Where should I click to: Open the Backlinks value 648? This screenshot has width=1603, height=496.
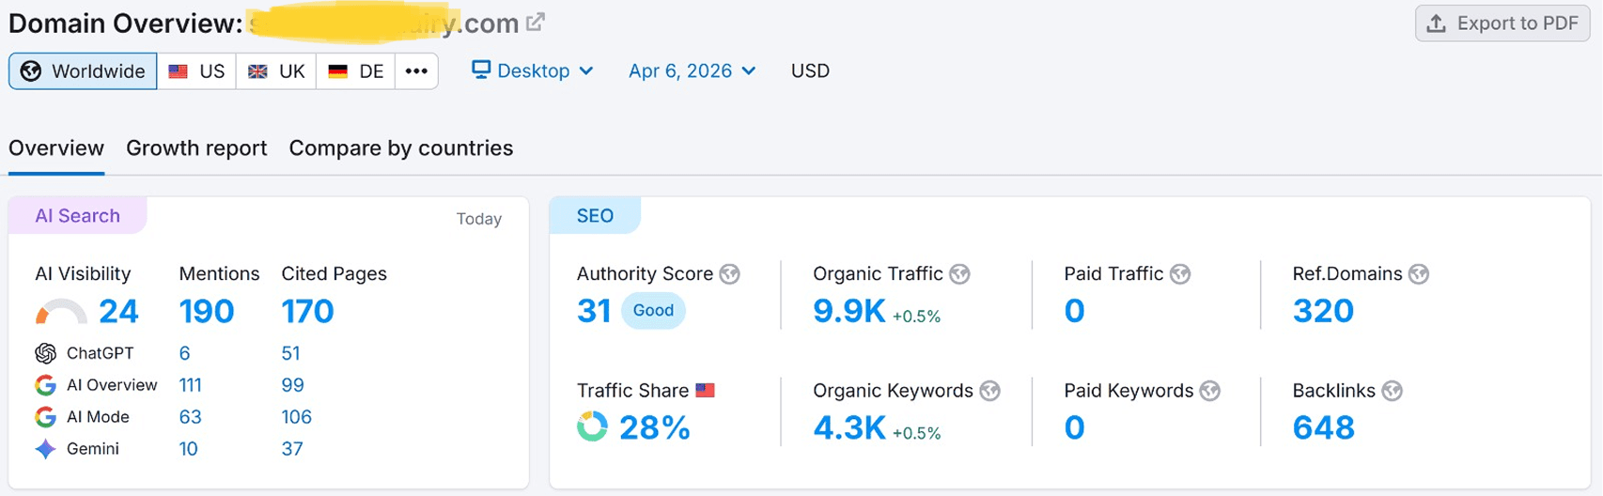1324,428
